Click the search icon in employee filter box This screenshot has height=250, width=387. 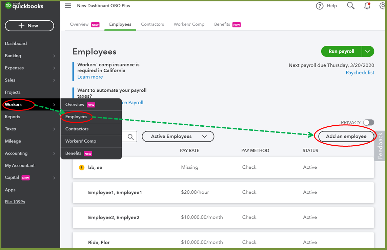[130, 137]
